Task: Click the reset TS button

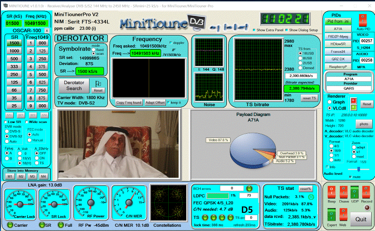Action: (309, 98)
